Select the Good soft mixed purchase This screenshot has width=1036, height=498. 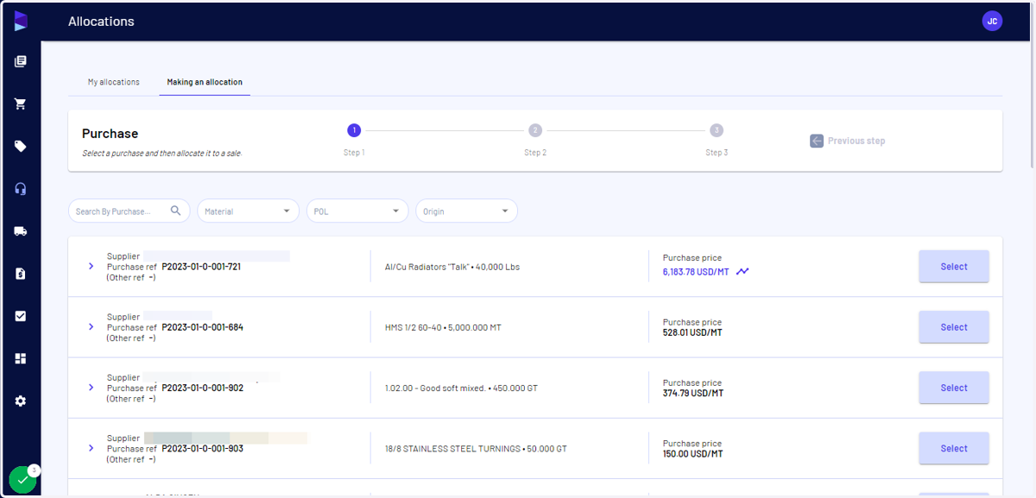(954, 388)
